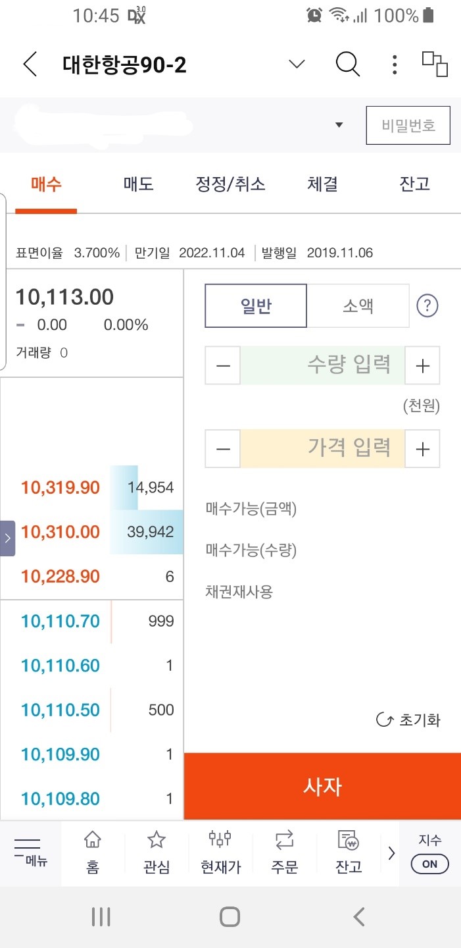Tap the 주문 order icon
This screenshot has height=948, width=461.
tap(283, 851)
